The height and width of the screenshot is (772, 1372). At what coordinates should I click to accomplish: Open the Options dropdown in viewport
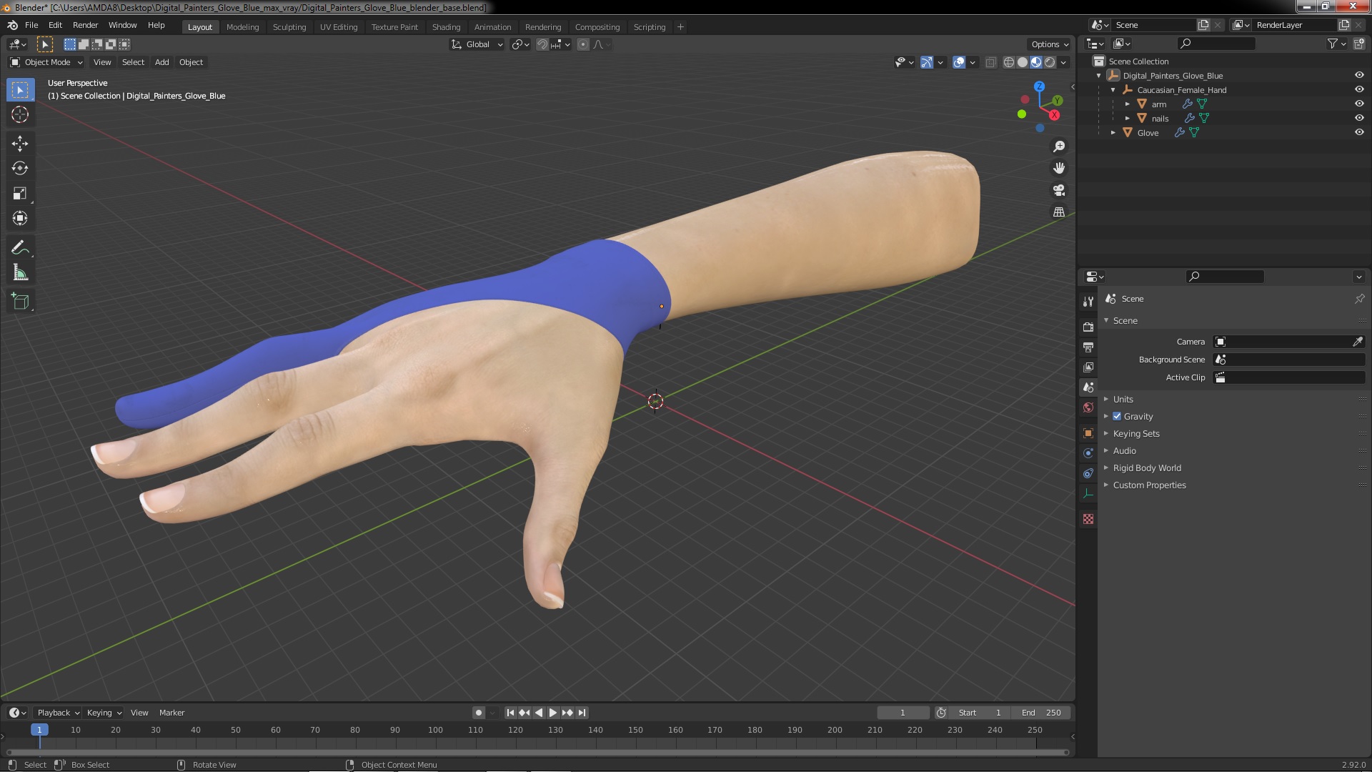(x=1049, y=44)
